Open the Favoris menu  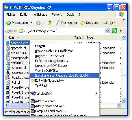[57, 15]
